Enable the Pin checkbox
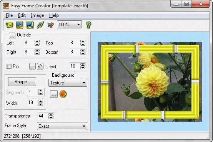This screenshot has height=142, width=213. tap(9, 66)
